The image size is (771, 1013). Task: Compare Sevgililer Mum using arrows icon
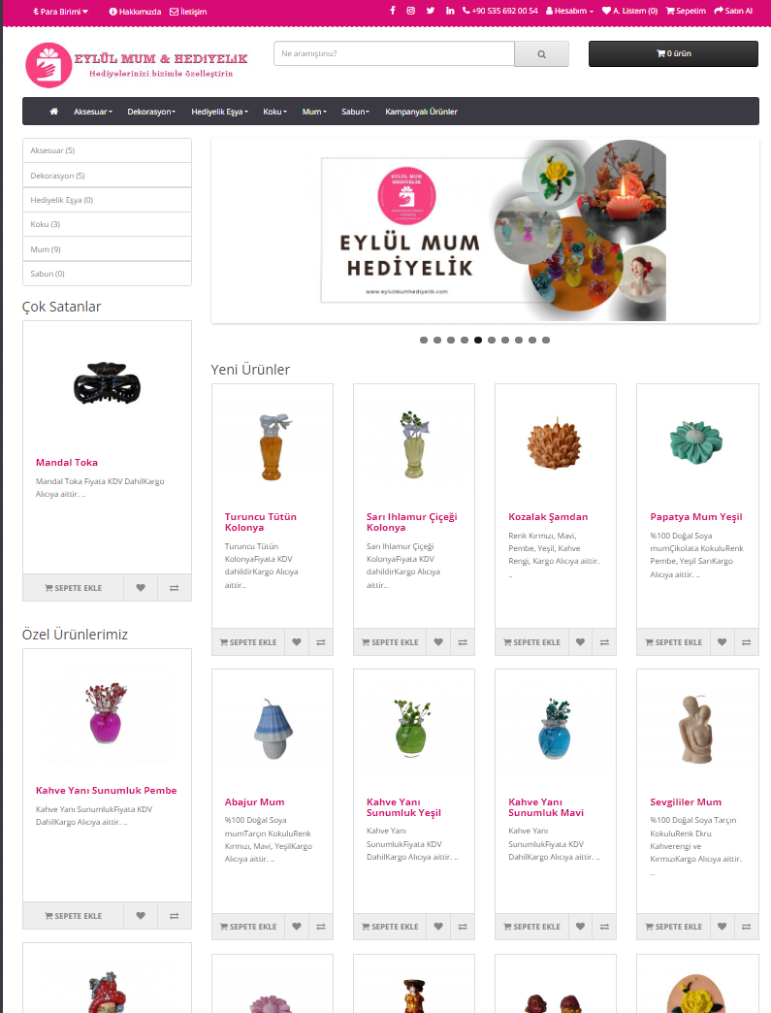click(747, 927)
